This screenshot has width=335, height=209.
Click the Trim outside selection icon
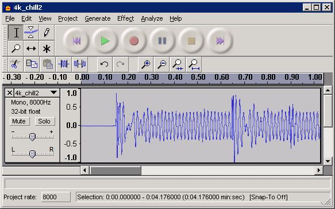(x=64, y=64)
